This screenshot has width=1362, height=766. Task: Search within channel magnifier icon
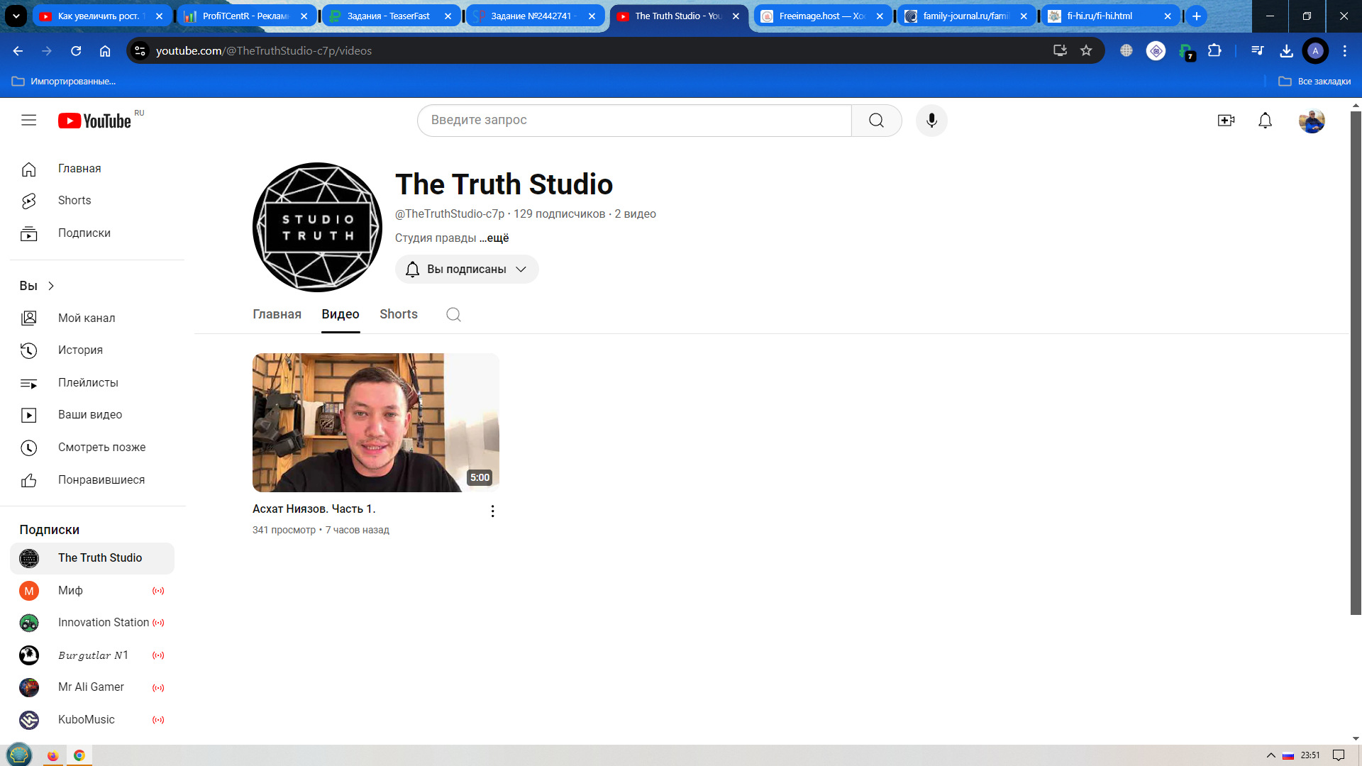click(x=453, y=314)
